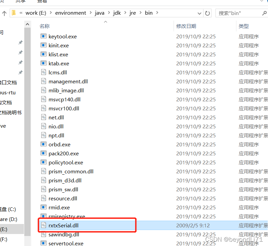Open the address bar history dropdown
Image resolution: width=268 pixels, height=246 pixels.
pyautogui.click(x=199, y=13)
